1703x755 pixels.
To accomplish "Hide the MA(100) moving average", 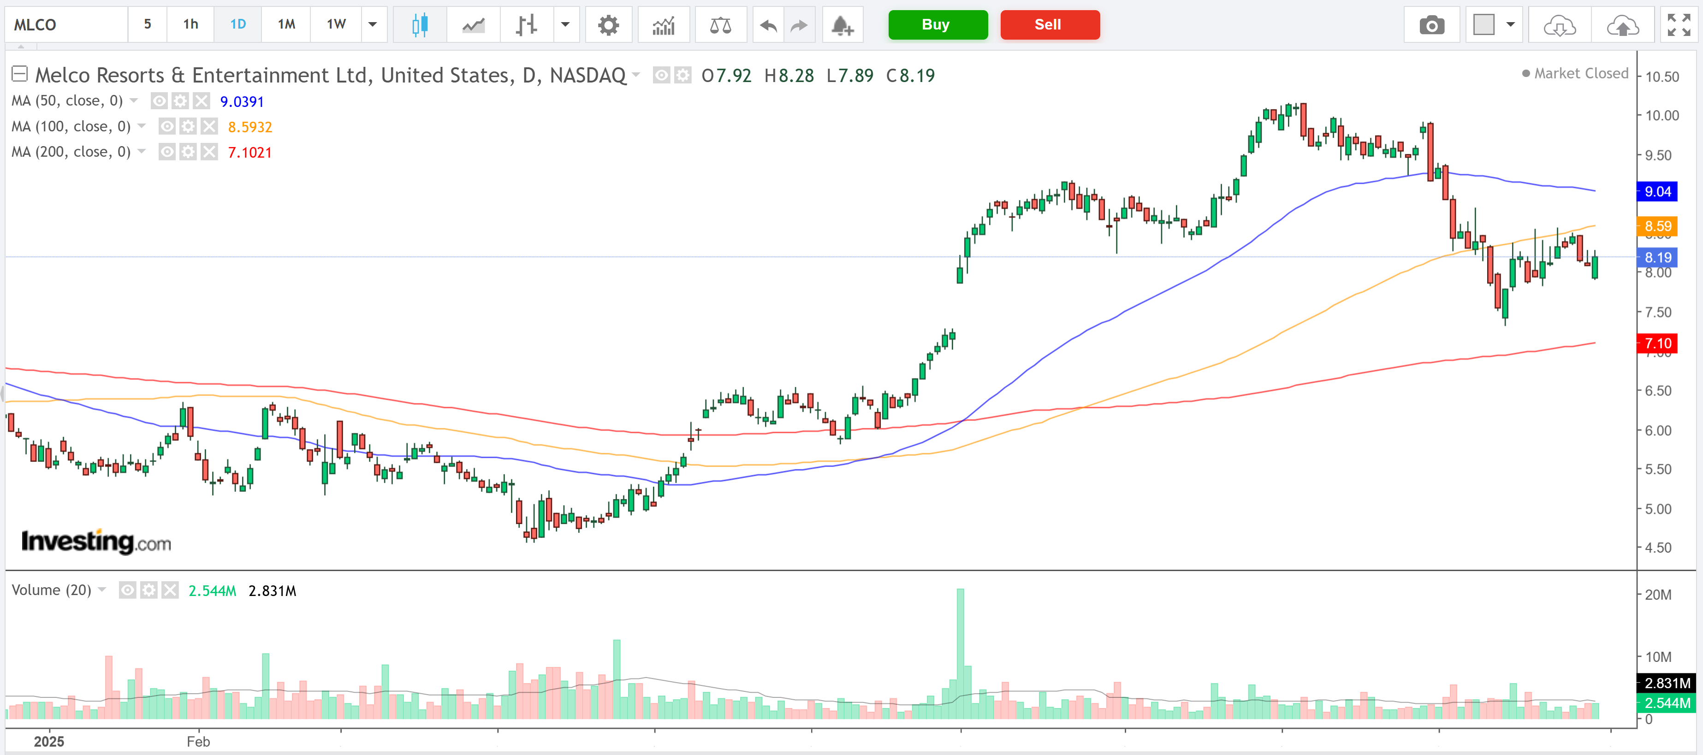I will (x=166, y=126).
